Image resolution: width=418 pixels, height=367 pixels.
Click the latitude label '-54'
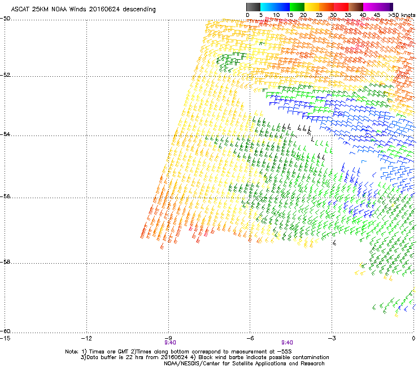tap(5, 134)
